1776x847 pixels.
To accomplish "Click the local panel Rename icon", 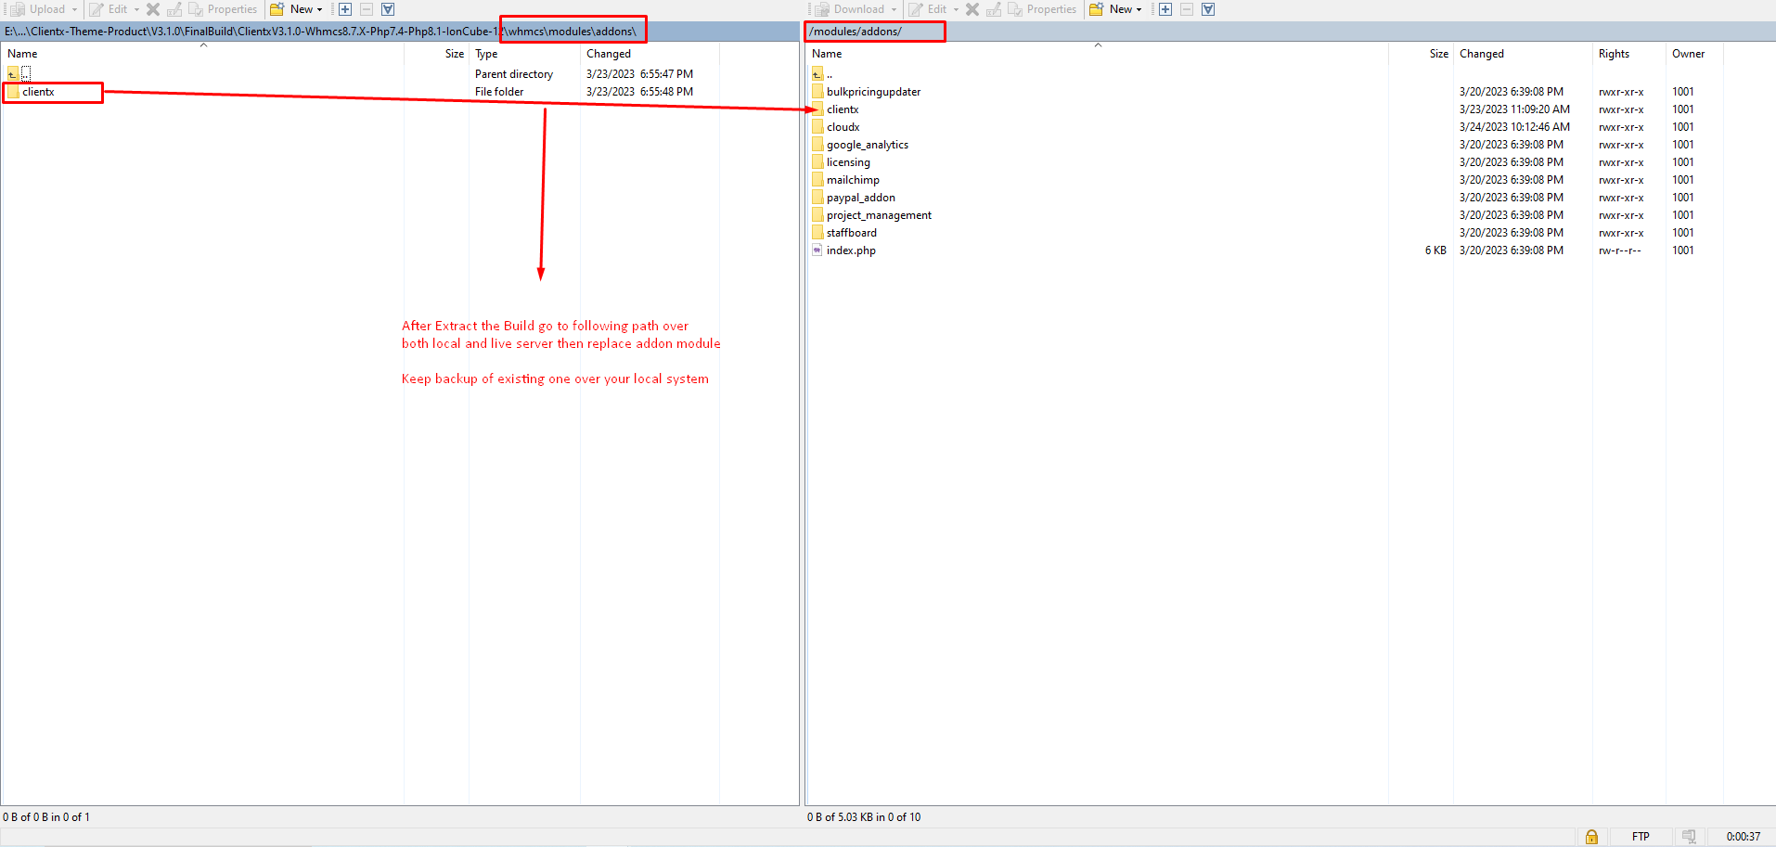I will pos(174,9).
